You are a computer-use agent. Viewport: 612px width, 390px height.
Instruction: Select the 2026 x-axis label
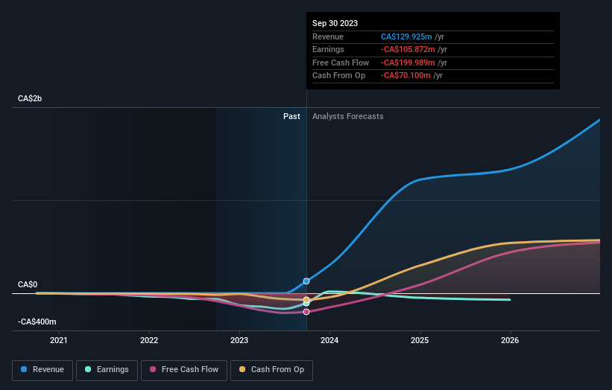point(510,341)
